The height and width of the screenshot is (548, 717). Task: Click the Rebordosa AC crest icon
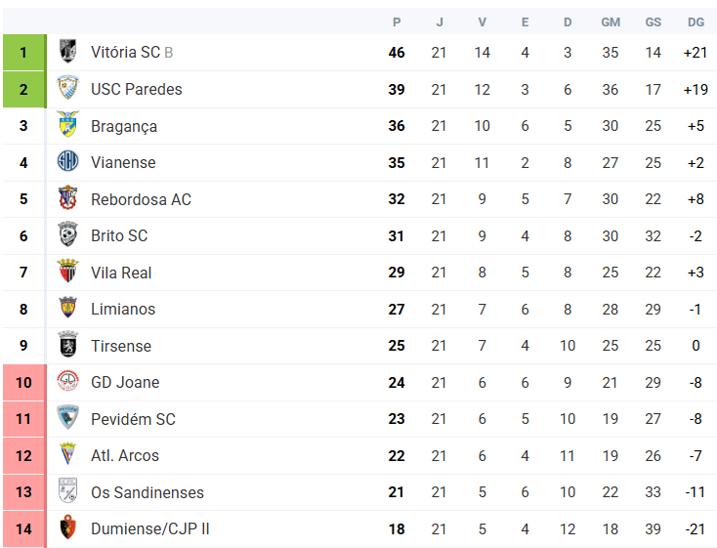click(67, 198)
